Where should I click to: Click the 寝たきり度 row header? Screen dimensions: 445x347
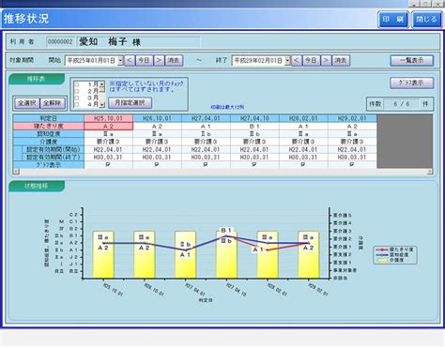point(49,127)
